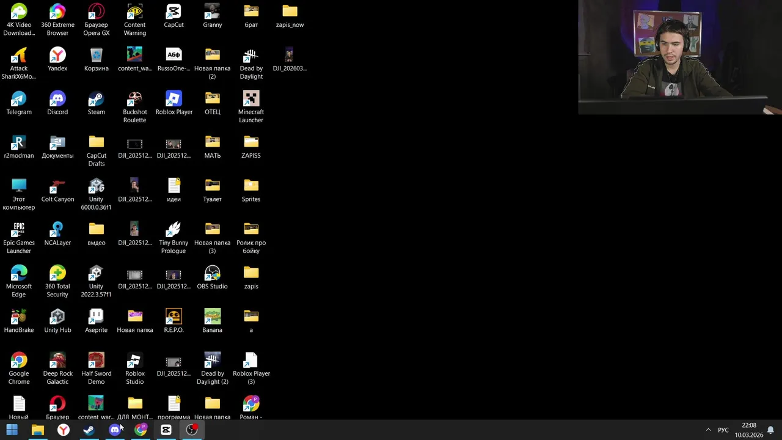Open the CapCut Drafts folder
The height and width of the screenshot is (440, 782).
click(x=96, y=151)
